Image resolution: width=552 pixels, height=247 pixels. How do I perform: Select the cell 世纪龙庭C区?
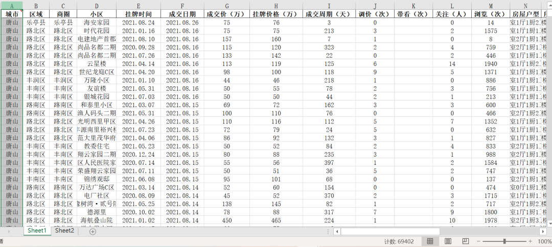(97, 71)
